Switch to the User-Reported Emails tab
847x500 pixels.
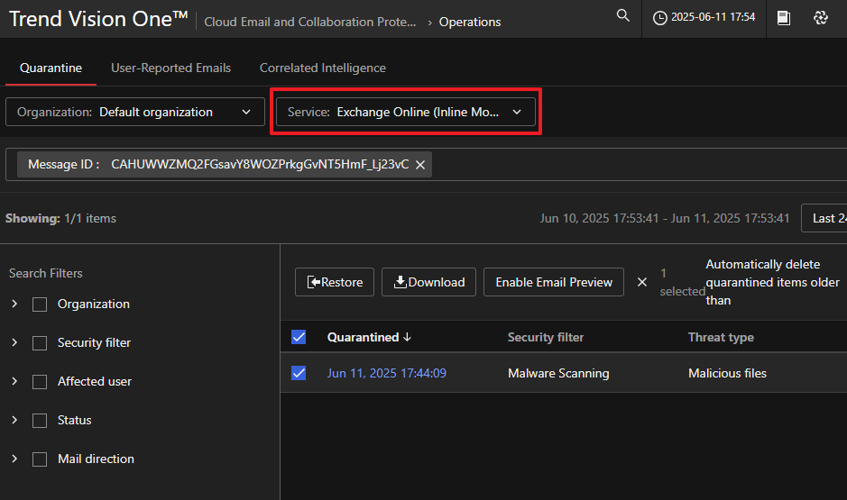(x=170, y=68)
